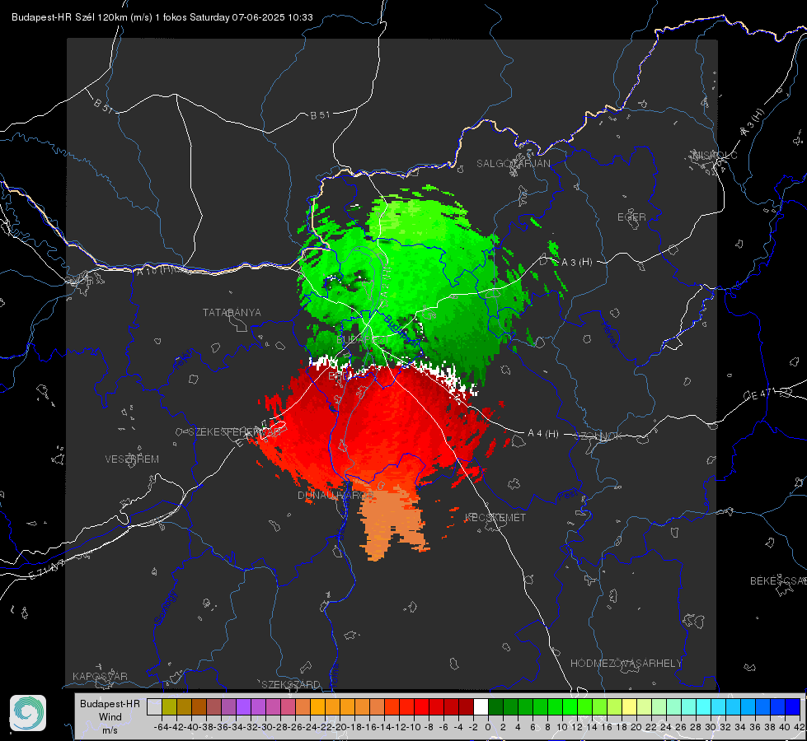This screenshot has height=741, width=807.
Task: Select the deep blue swatch between 40 and 42
Action: tap(793, 706)
